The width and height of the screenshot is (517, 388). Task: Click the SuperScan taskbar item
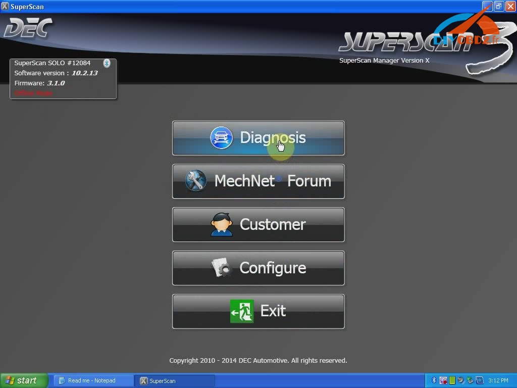pyautogui.click(x=175, y=381)
